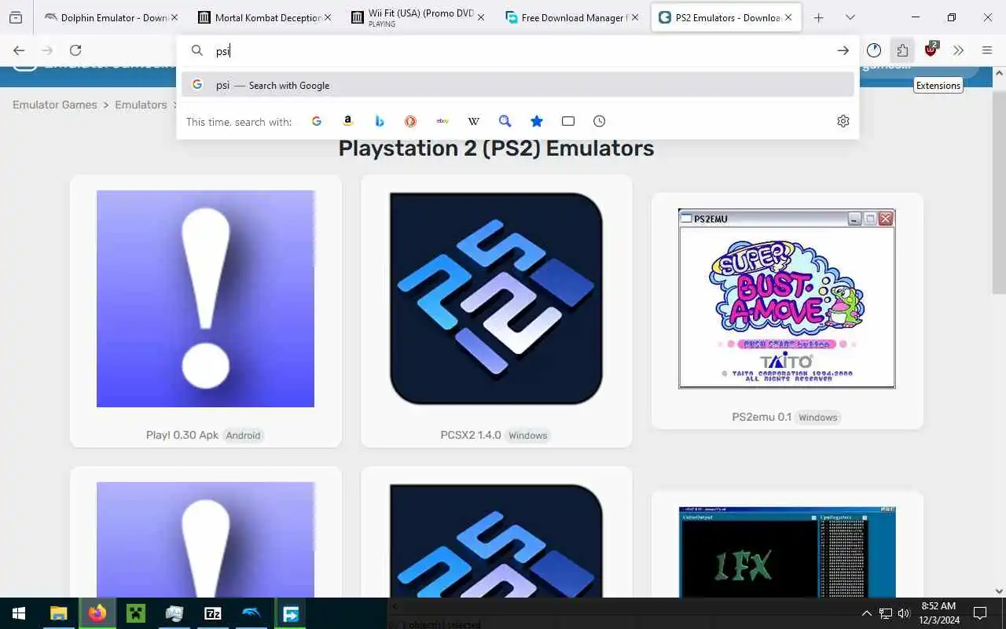The image size is (1006, 629).
Task: Search this time with eBay icon
Action: (442, 121)
